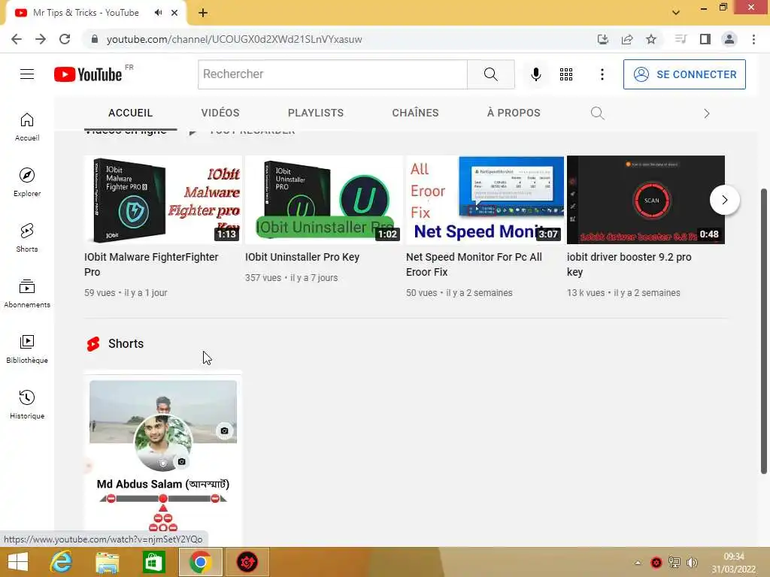Switch to the CHAÎNES tab

pyautogui.click(x=415, y=113)
